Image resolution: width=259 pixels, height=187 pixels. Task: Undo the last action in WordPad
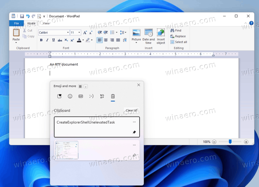click(x=28, y=16)
